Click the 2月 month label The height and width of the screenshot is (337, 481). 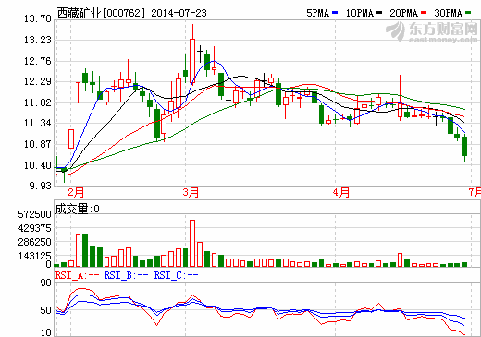pos(76,193)
